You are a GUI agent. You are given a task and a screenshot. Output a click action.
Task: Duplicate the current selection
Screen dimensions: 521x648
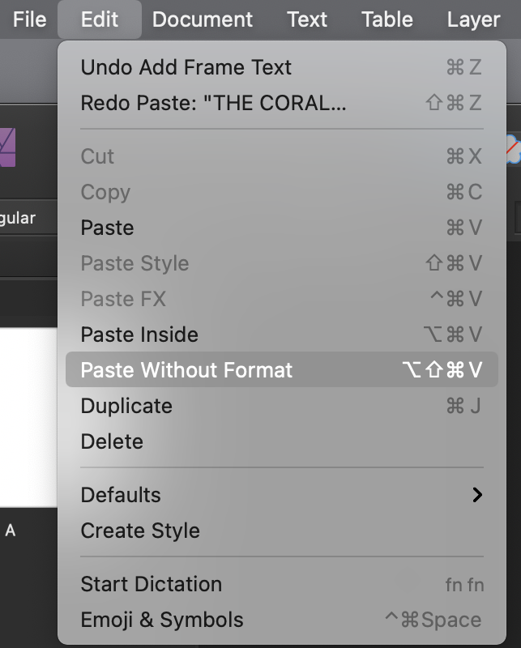coord(126,406)
